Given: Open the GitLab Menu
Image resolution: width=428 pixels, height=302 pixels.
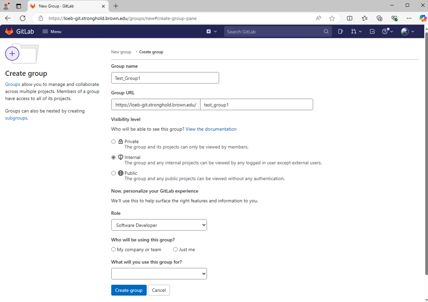Looking at the screenshot, I should pos(52,32).
